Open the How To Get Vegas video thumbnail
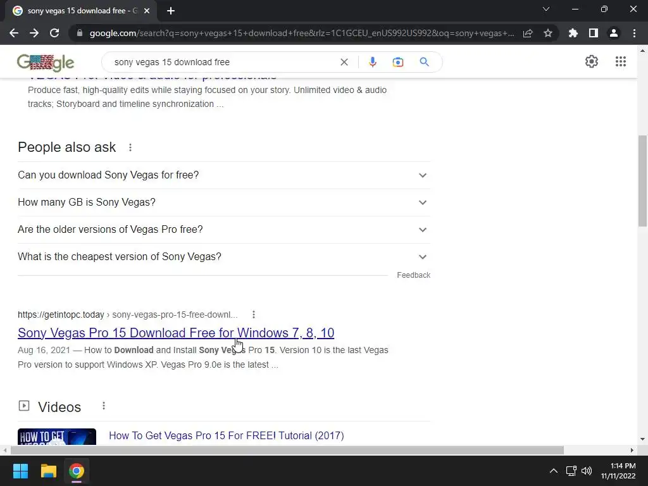This screenshot has width=648, height=486. (x=57, y=437)
